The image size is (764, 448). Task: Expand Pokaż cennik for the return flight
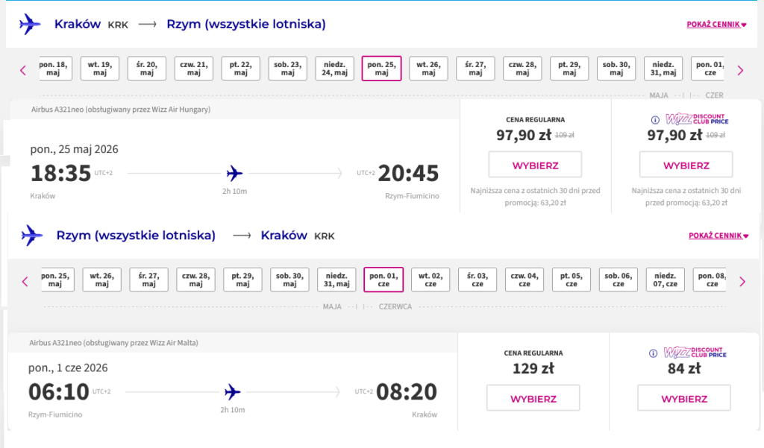tap(718, 236)
